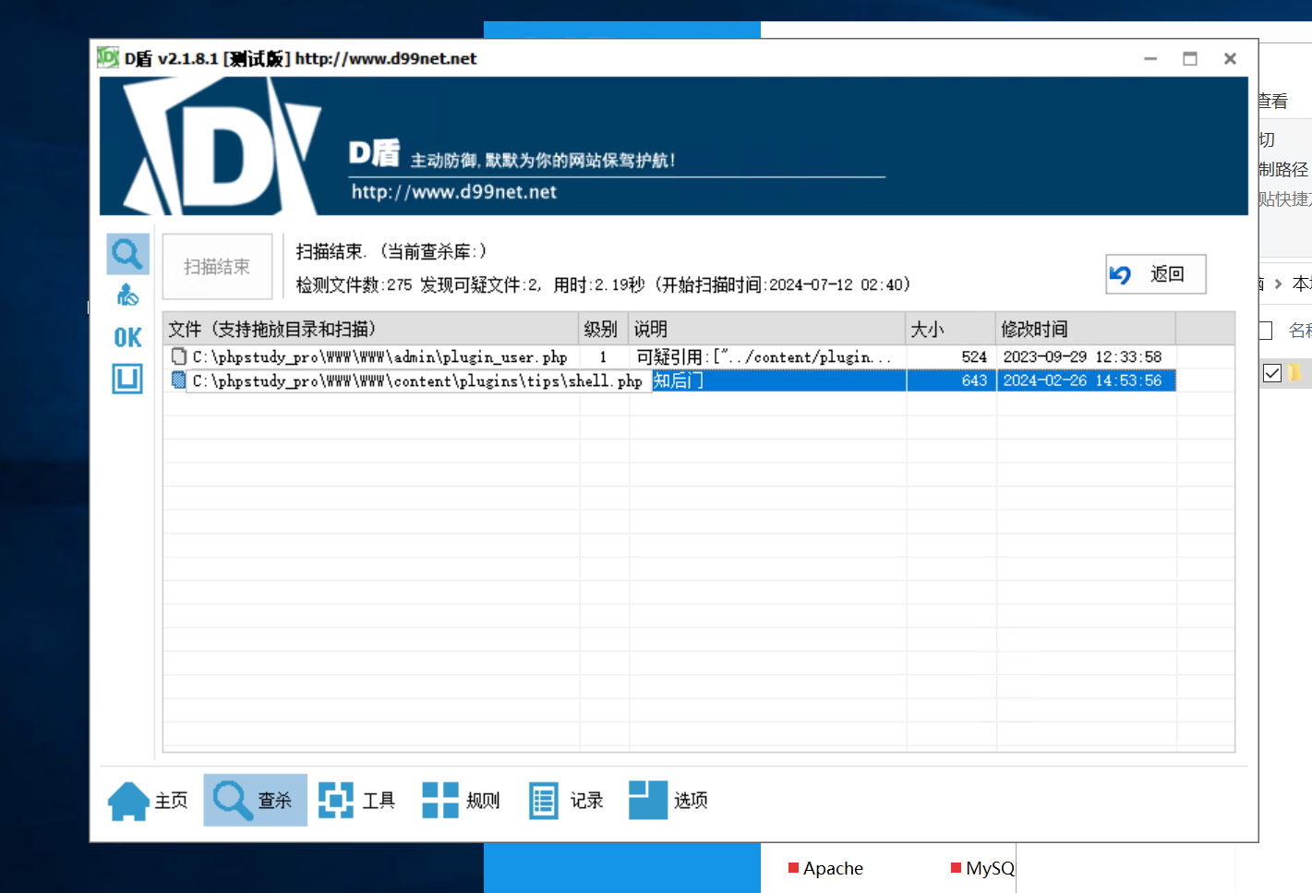This screenshot has height=893, width=1312.
Task: Click the size value 524
Action: click(974, 356)
